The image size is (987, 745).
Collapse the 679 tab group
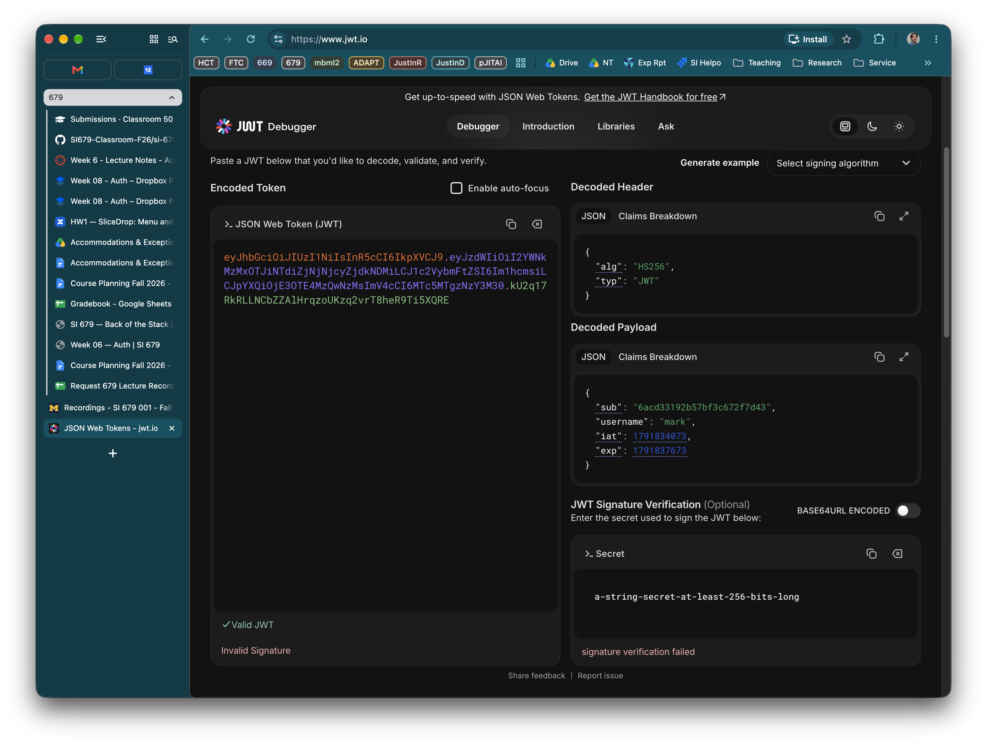pos(113,97)
